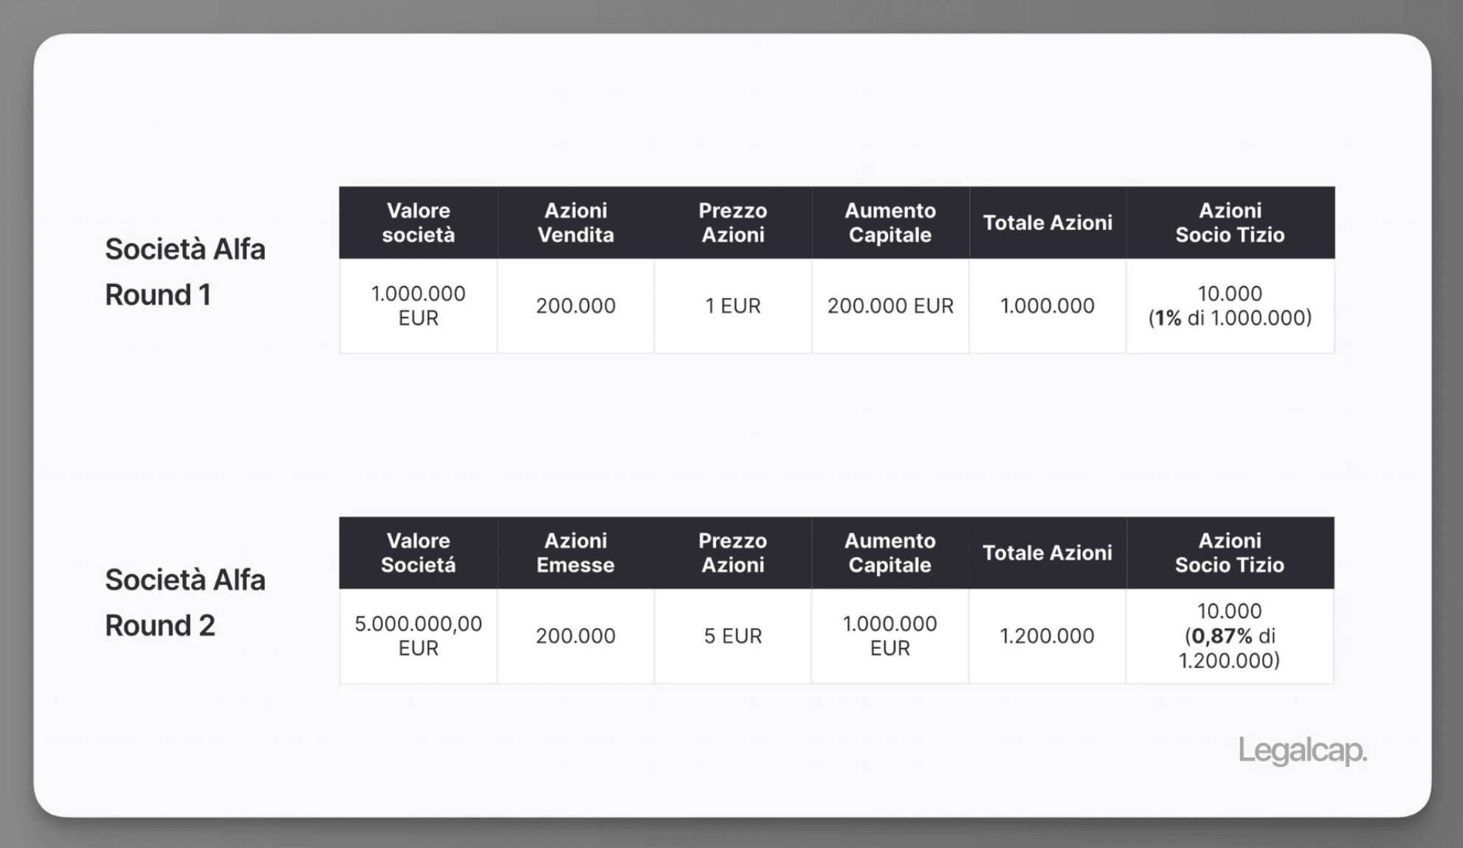Click the "Società Alfa Round 1" title
1463x848 pixels.
[185, 271]
